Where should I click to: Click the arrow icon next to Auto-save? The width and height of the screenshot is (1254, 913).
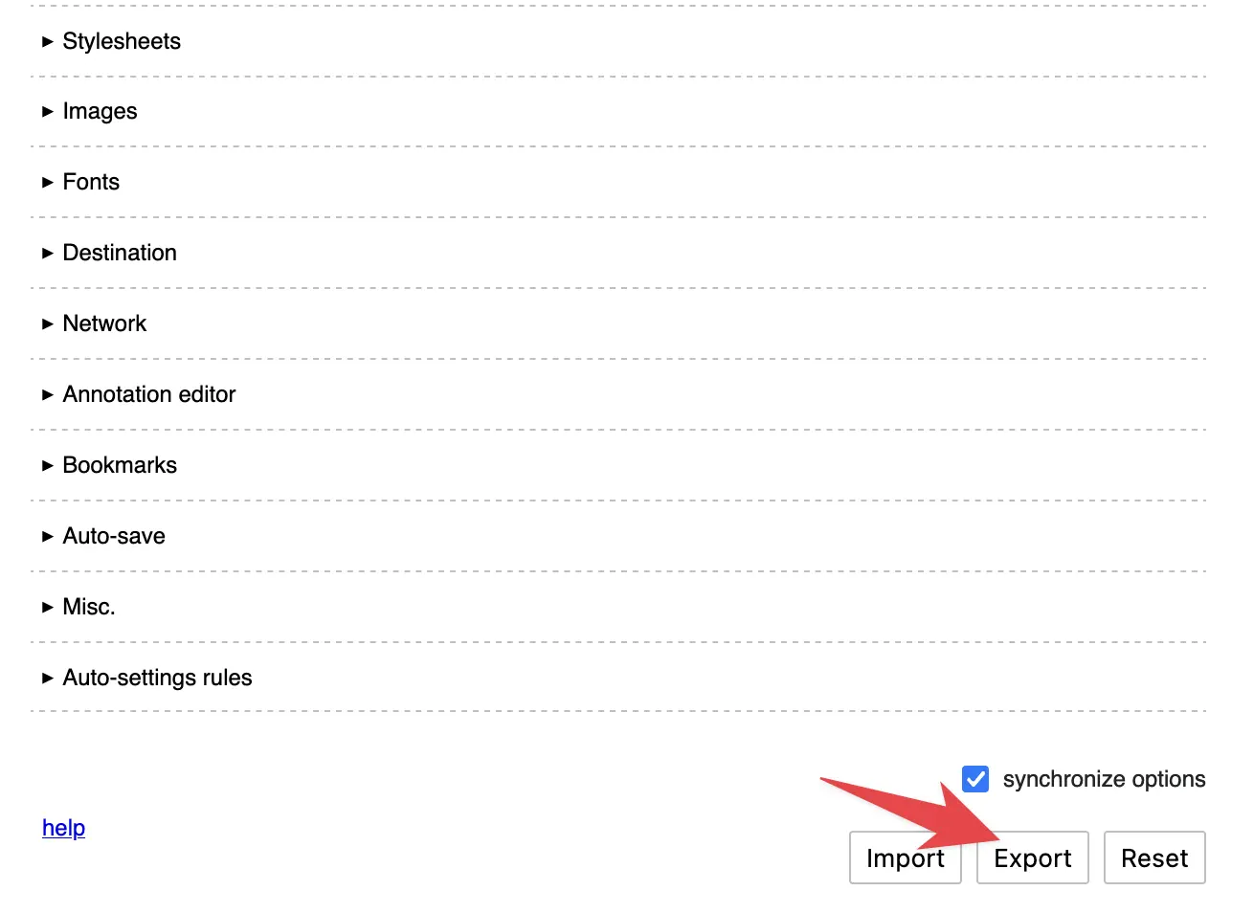48,537
